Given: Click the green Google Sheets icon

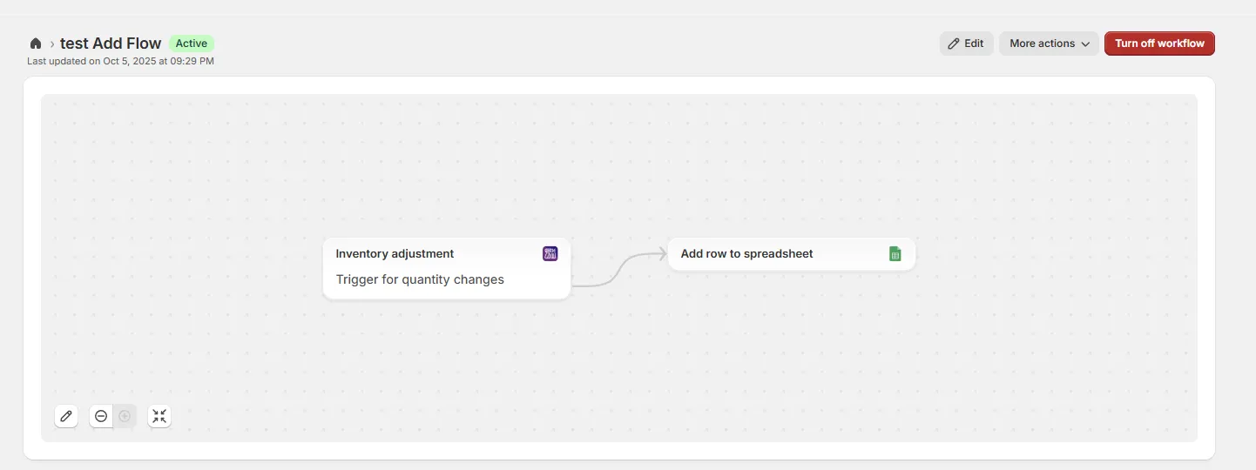Looking at the screenshot, I should 895,254.
